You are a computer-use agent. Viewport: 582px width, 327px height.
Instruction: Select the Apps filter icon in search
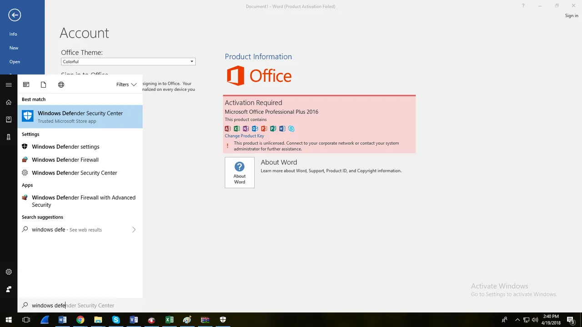coord(26,84)
